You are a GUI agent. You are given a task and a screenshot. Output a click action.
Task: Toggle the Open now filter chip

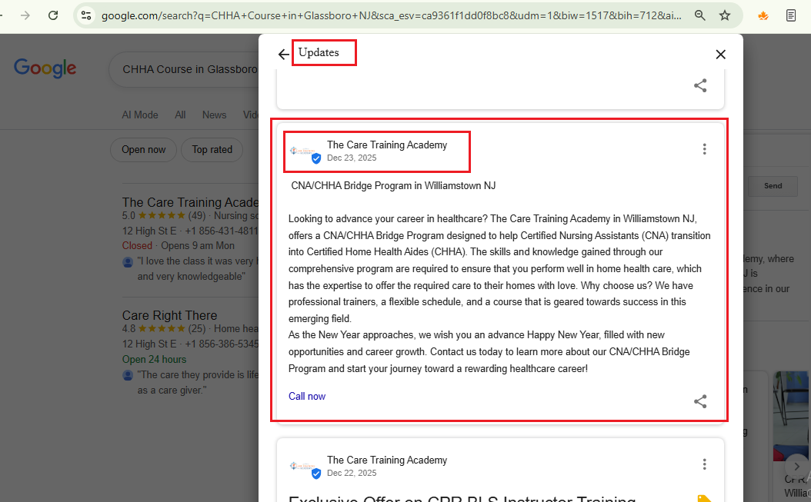(x=143, y=150)
